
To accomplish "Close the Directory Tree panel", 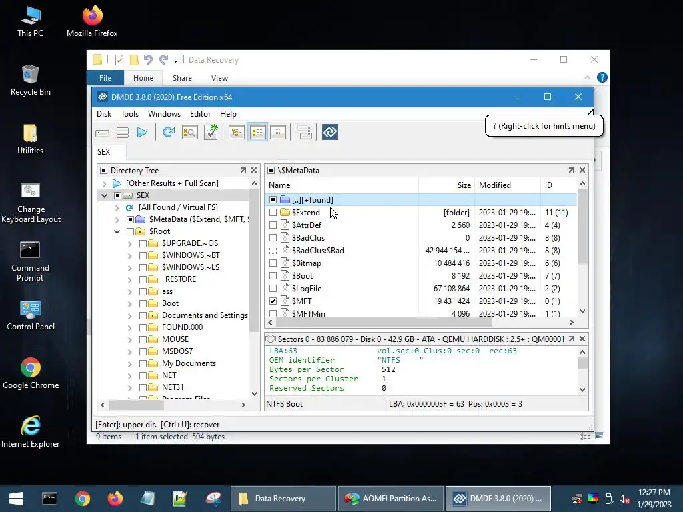I will [x=254, y=170].
